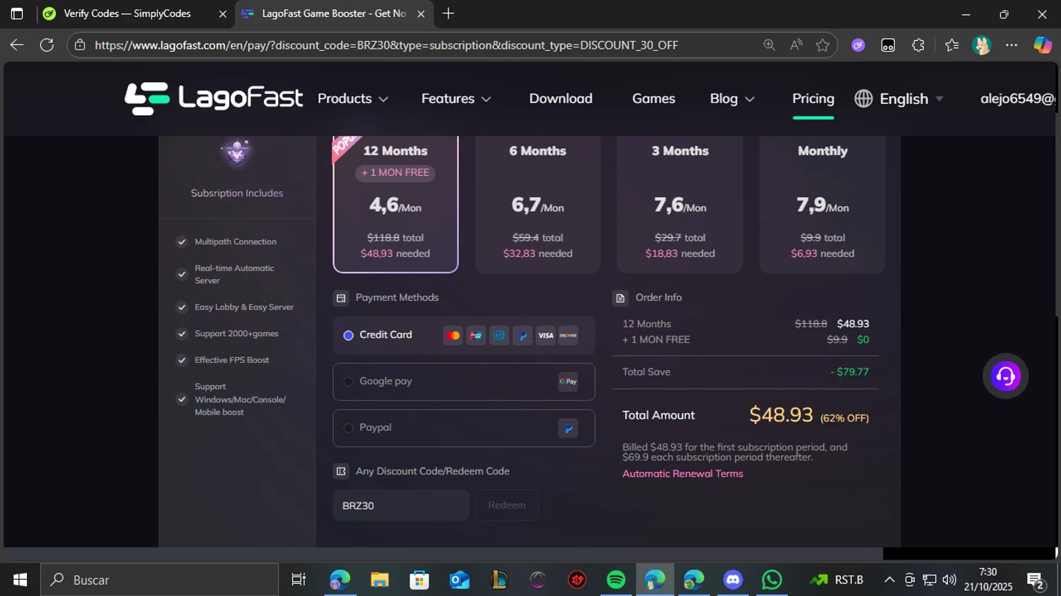Select the 12 Months plan card

point(395,204)
